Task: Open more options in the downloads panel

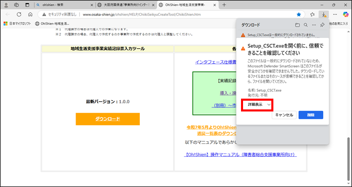Action: tap(314, 25)
